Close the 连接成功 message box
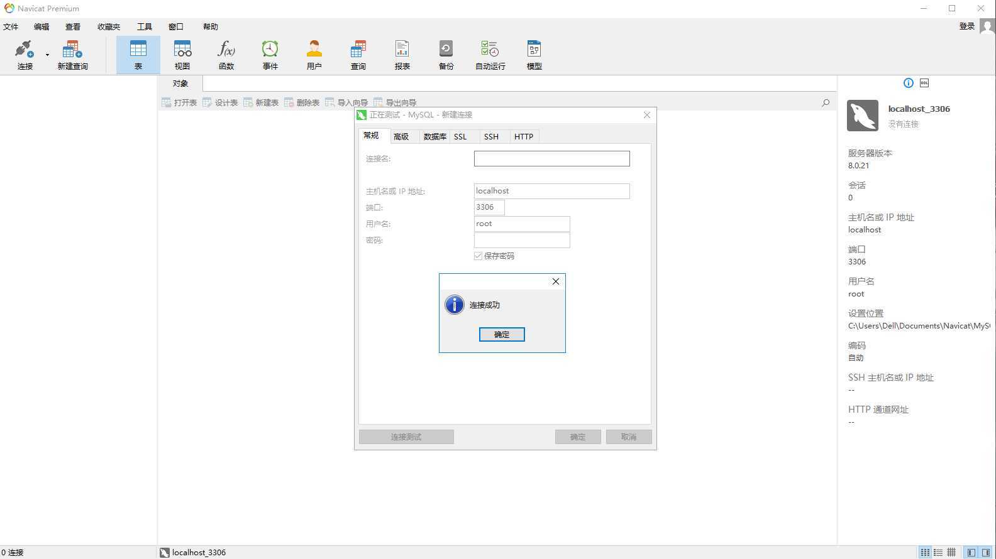 [x=556, y=281]
